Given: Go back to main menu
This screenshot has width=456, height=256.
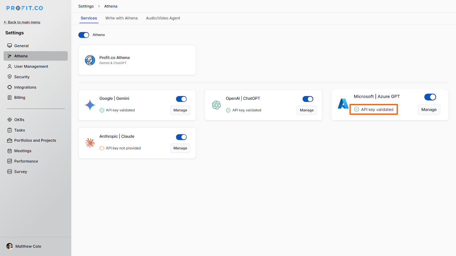Looking at the screenshot, I should pyautogui.click(x=22, y=22).
